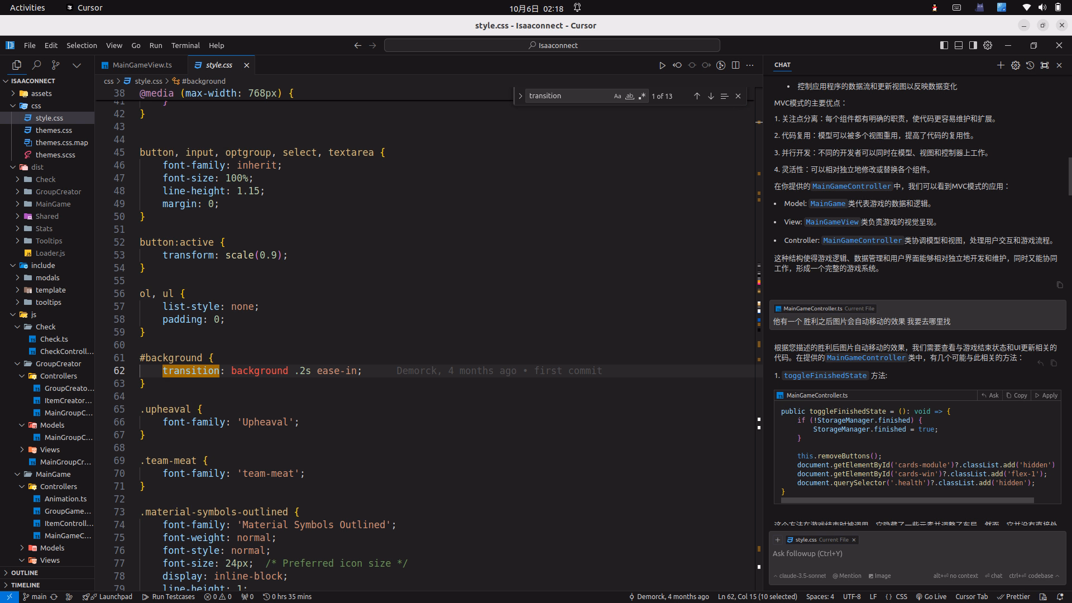Open chat history clock icon
1072x603 pixels.
(x=1030, y=65)
